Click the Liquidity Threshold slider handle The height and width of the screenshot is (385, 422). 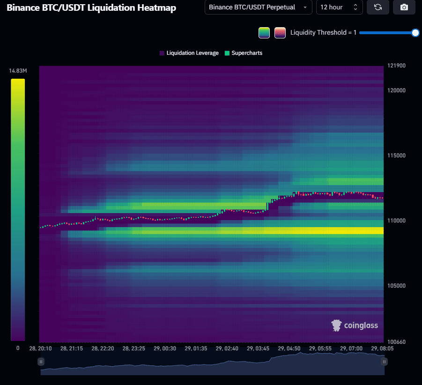click(x=415, y=33)
